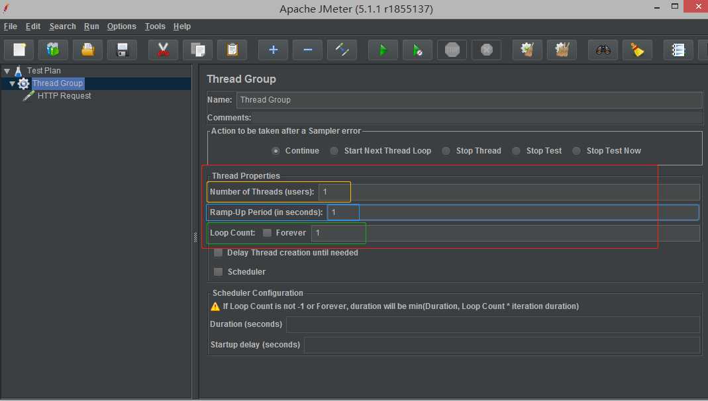Clear results with the single broom icon

point(527,50)
